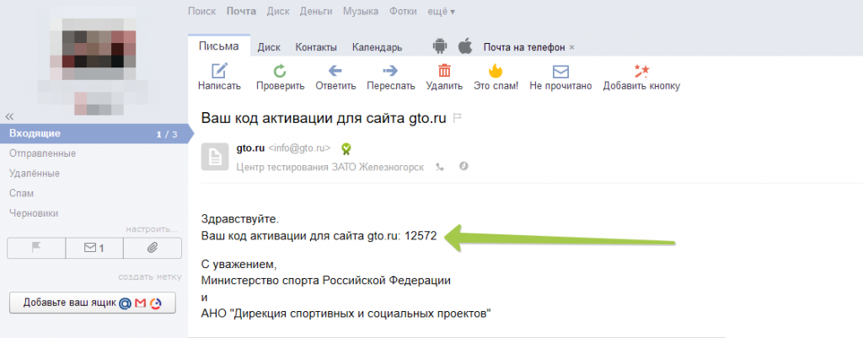Open the Музыка service link
Image resolution: width=863 pixels, height=338 pixels.
361,11
